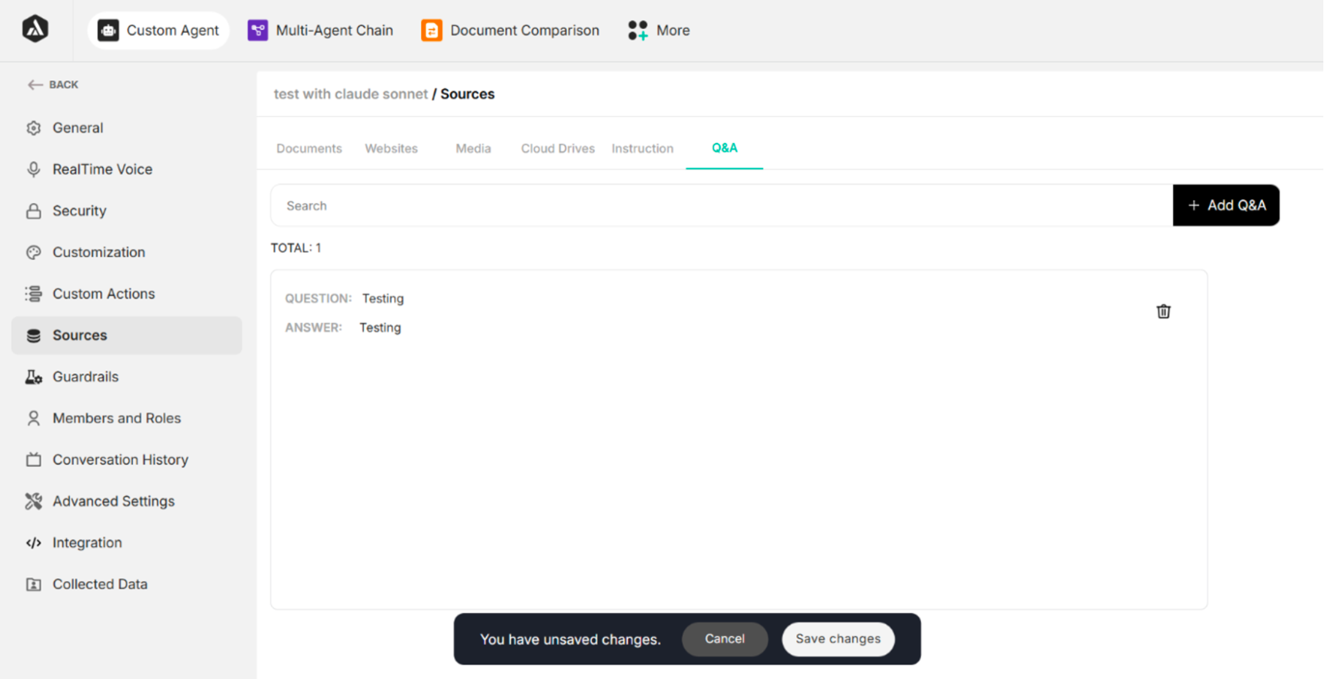Select the Instruction tab
1324x679 pixels.
click(x=642, y=148)
